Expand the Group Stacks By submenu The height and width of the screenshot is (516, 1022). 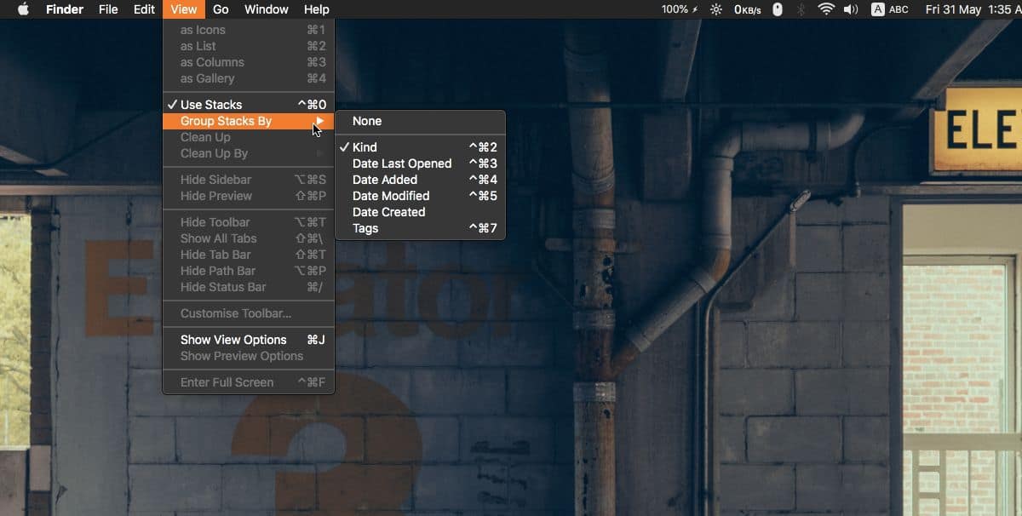pos(249,121)
